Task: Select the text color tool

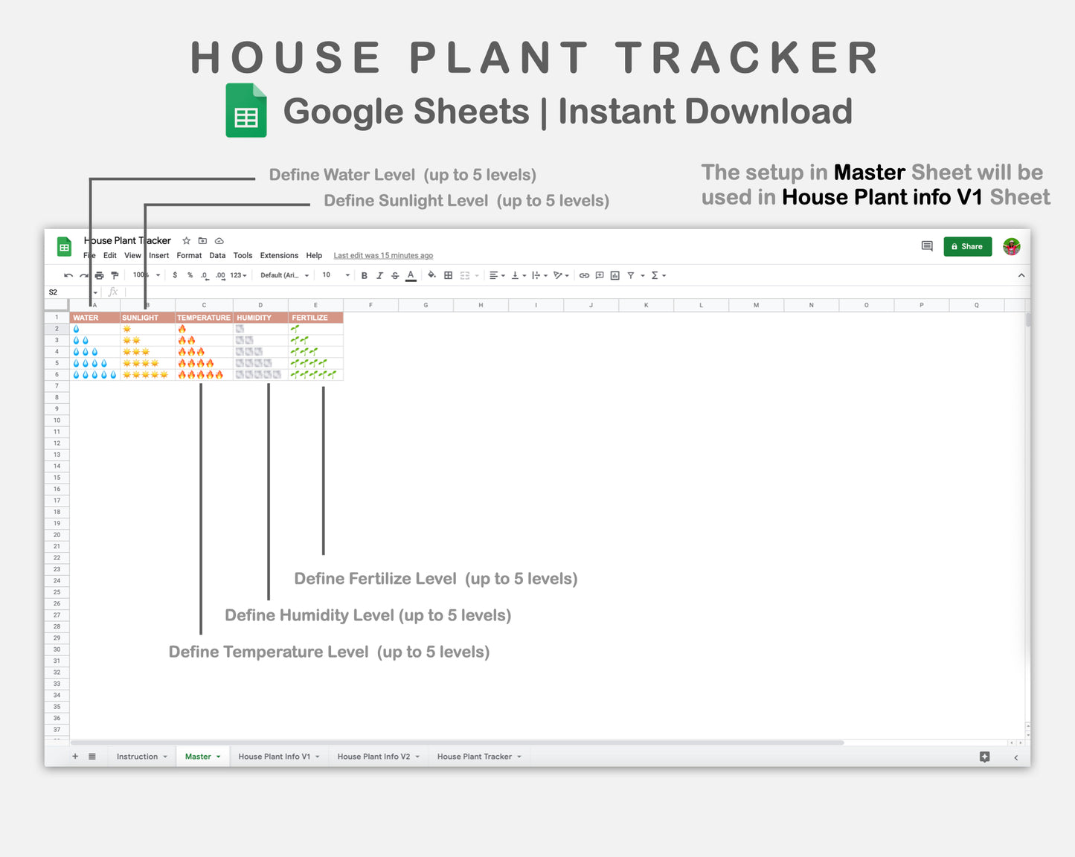Action: coord(410,275)
